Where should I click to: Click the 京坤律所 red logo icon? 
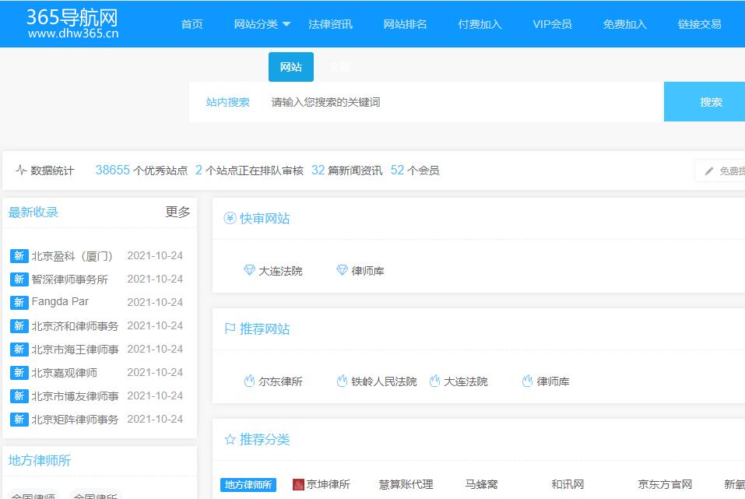click(298, 485)
